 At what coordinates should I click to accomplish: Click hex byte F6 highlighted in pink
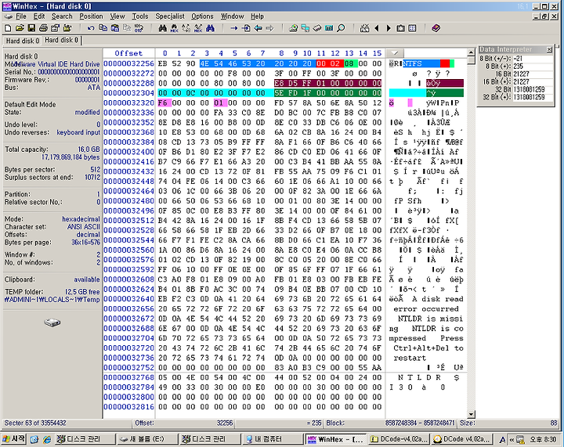[x=163, y=103]
